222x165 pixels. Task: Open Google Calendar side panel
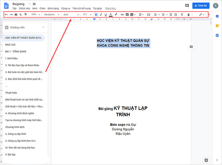217,16
